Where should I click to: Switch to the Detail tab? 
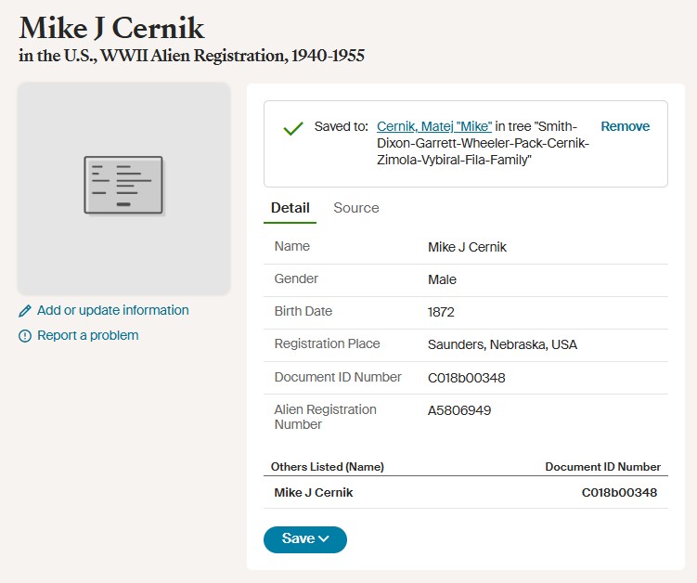290,208
